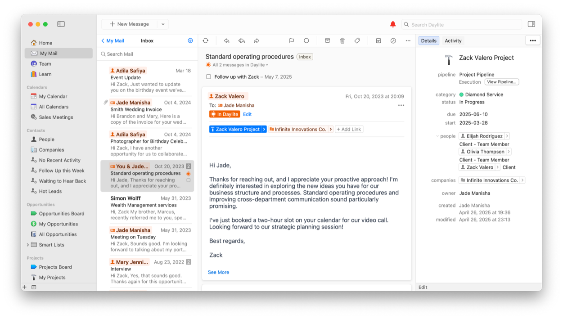
Task: Switch to the Activity tab
Action: coord(453,40)
